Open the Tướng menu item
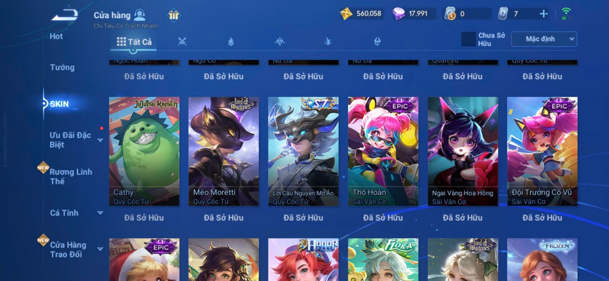 click(62, 67)
